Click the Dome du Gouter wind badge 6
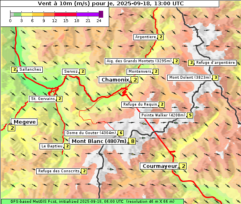The height and width of the screenshot is (204, 241). 121,133
